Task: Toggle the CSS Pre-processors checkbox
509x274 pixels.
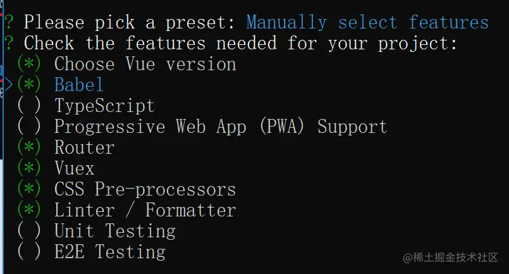Action: (29, 189)
